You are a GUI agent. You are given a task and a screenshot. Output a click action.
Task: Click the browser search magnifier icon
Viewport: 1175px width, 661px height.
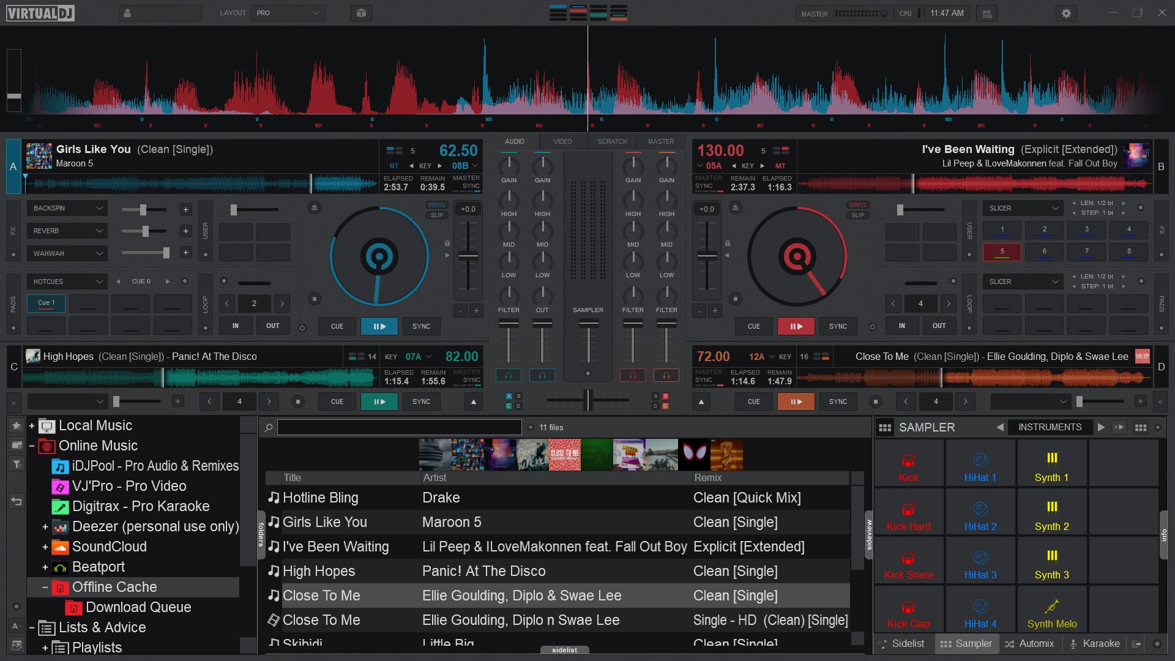[268, 428]
